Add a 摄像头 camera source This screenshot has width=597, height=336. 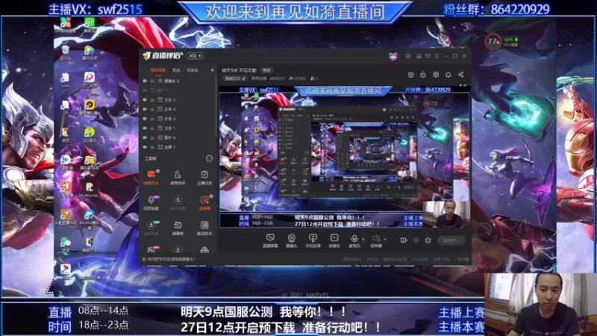[x=291, y=240]
